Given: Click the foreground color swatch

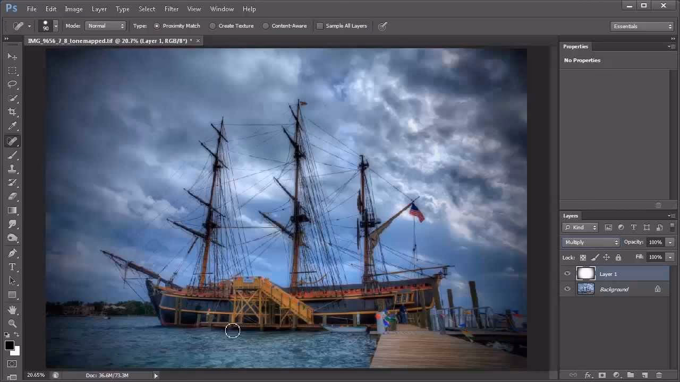Looking at the screenshot, I should [9, 345].
